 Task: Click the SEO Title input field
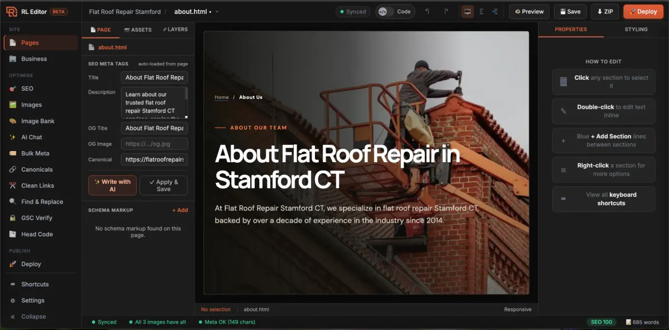click(x=154, y=77)
